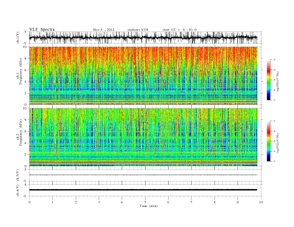Click the "ch.1(V)" axis label
The image size is (294, 227).
18,37
